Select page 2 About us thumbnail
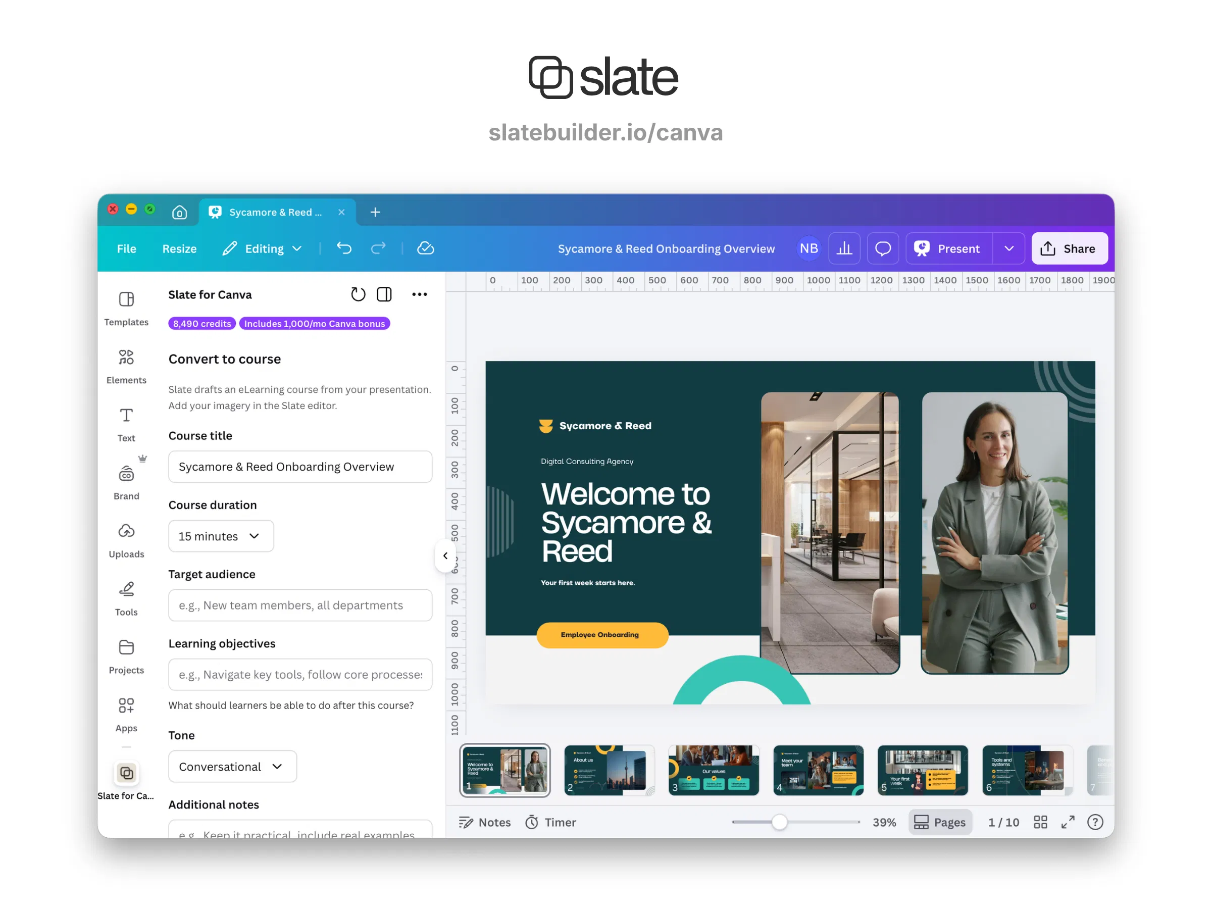The height and width of the screenshot is (909, 1212). point(610,770)
